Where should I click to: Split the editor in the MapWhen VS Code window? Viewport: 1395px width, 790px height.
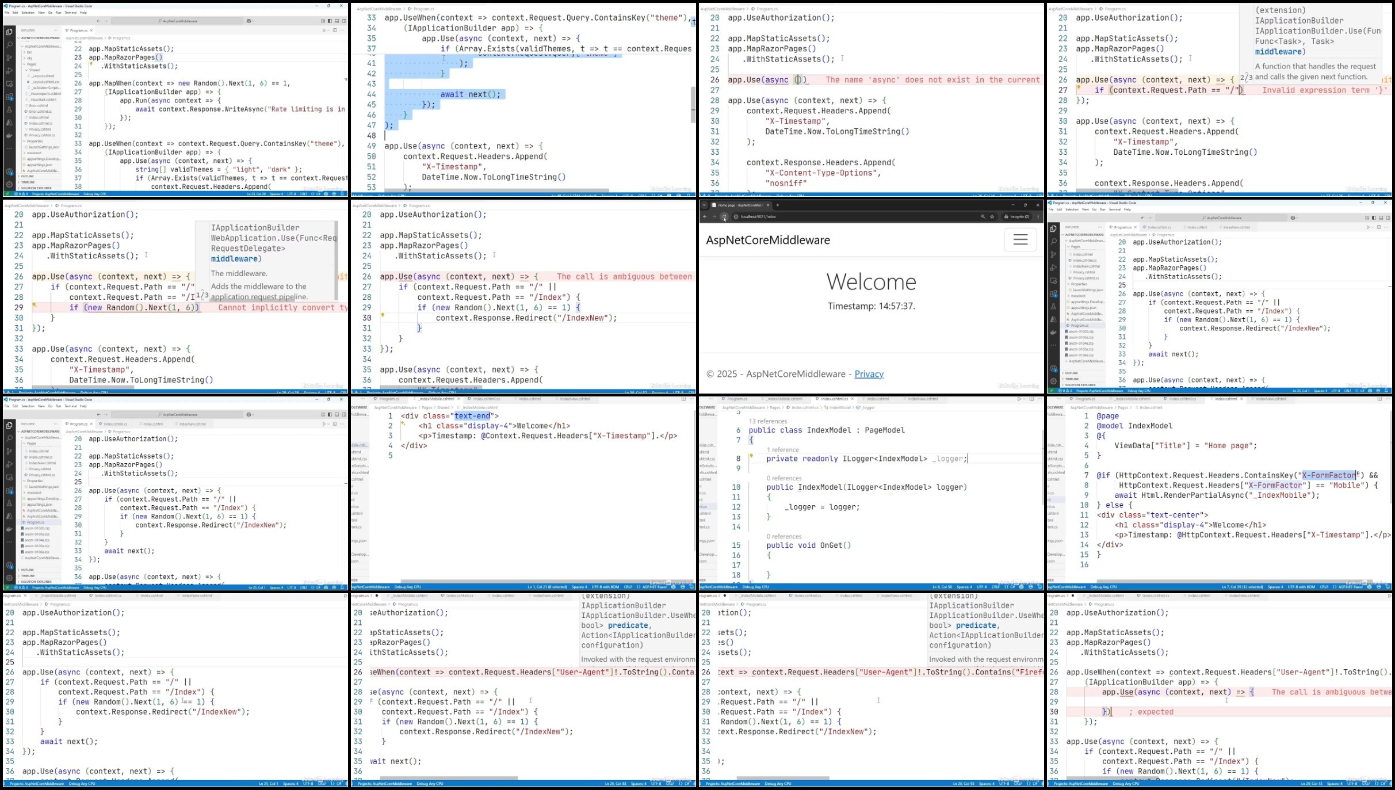(335, 30)
